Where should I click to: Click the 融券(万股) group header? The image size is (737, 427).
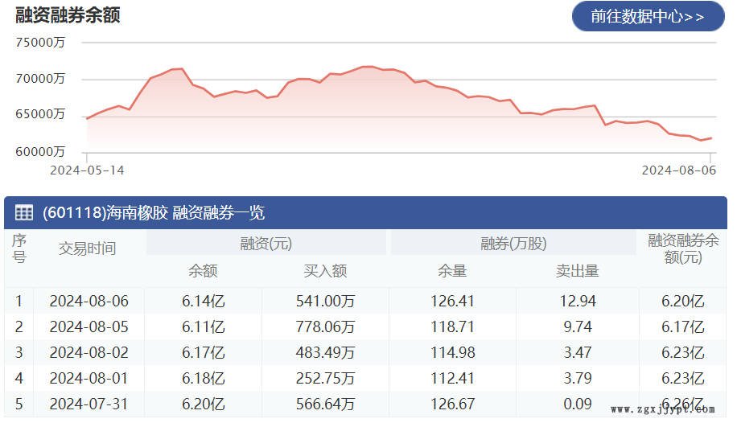pyautogui.click(x=513, y=244)
